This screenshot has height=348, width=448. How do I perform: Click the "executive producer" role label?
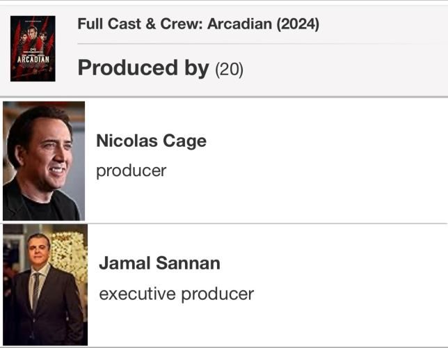coord(176,294)
